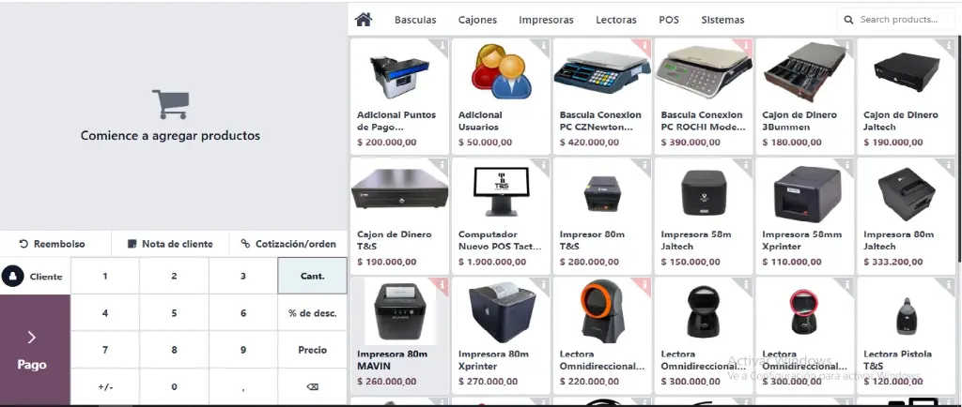962x407 pixels.
Task: Open Cotización/orden option
Action: pos(288,244)
